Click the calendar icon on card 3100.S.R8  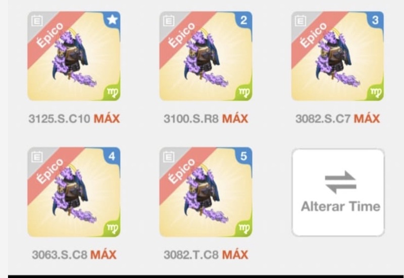click(x=169, y=21)
